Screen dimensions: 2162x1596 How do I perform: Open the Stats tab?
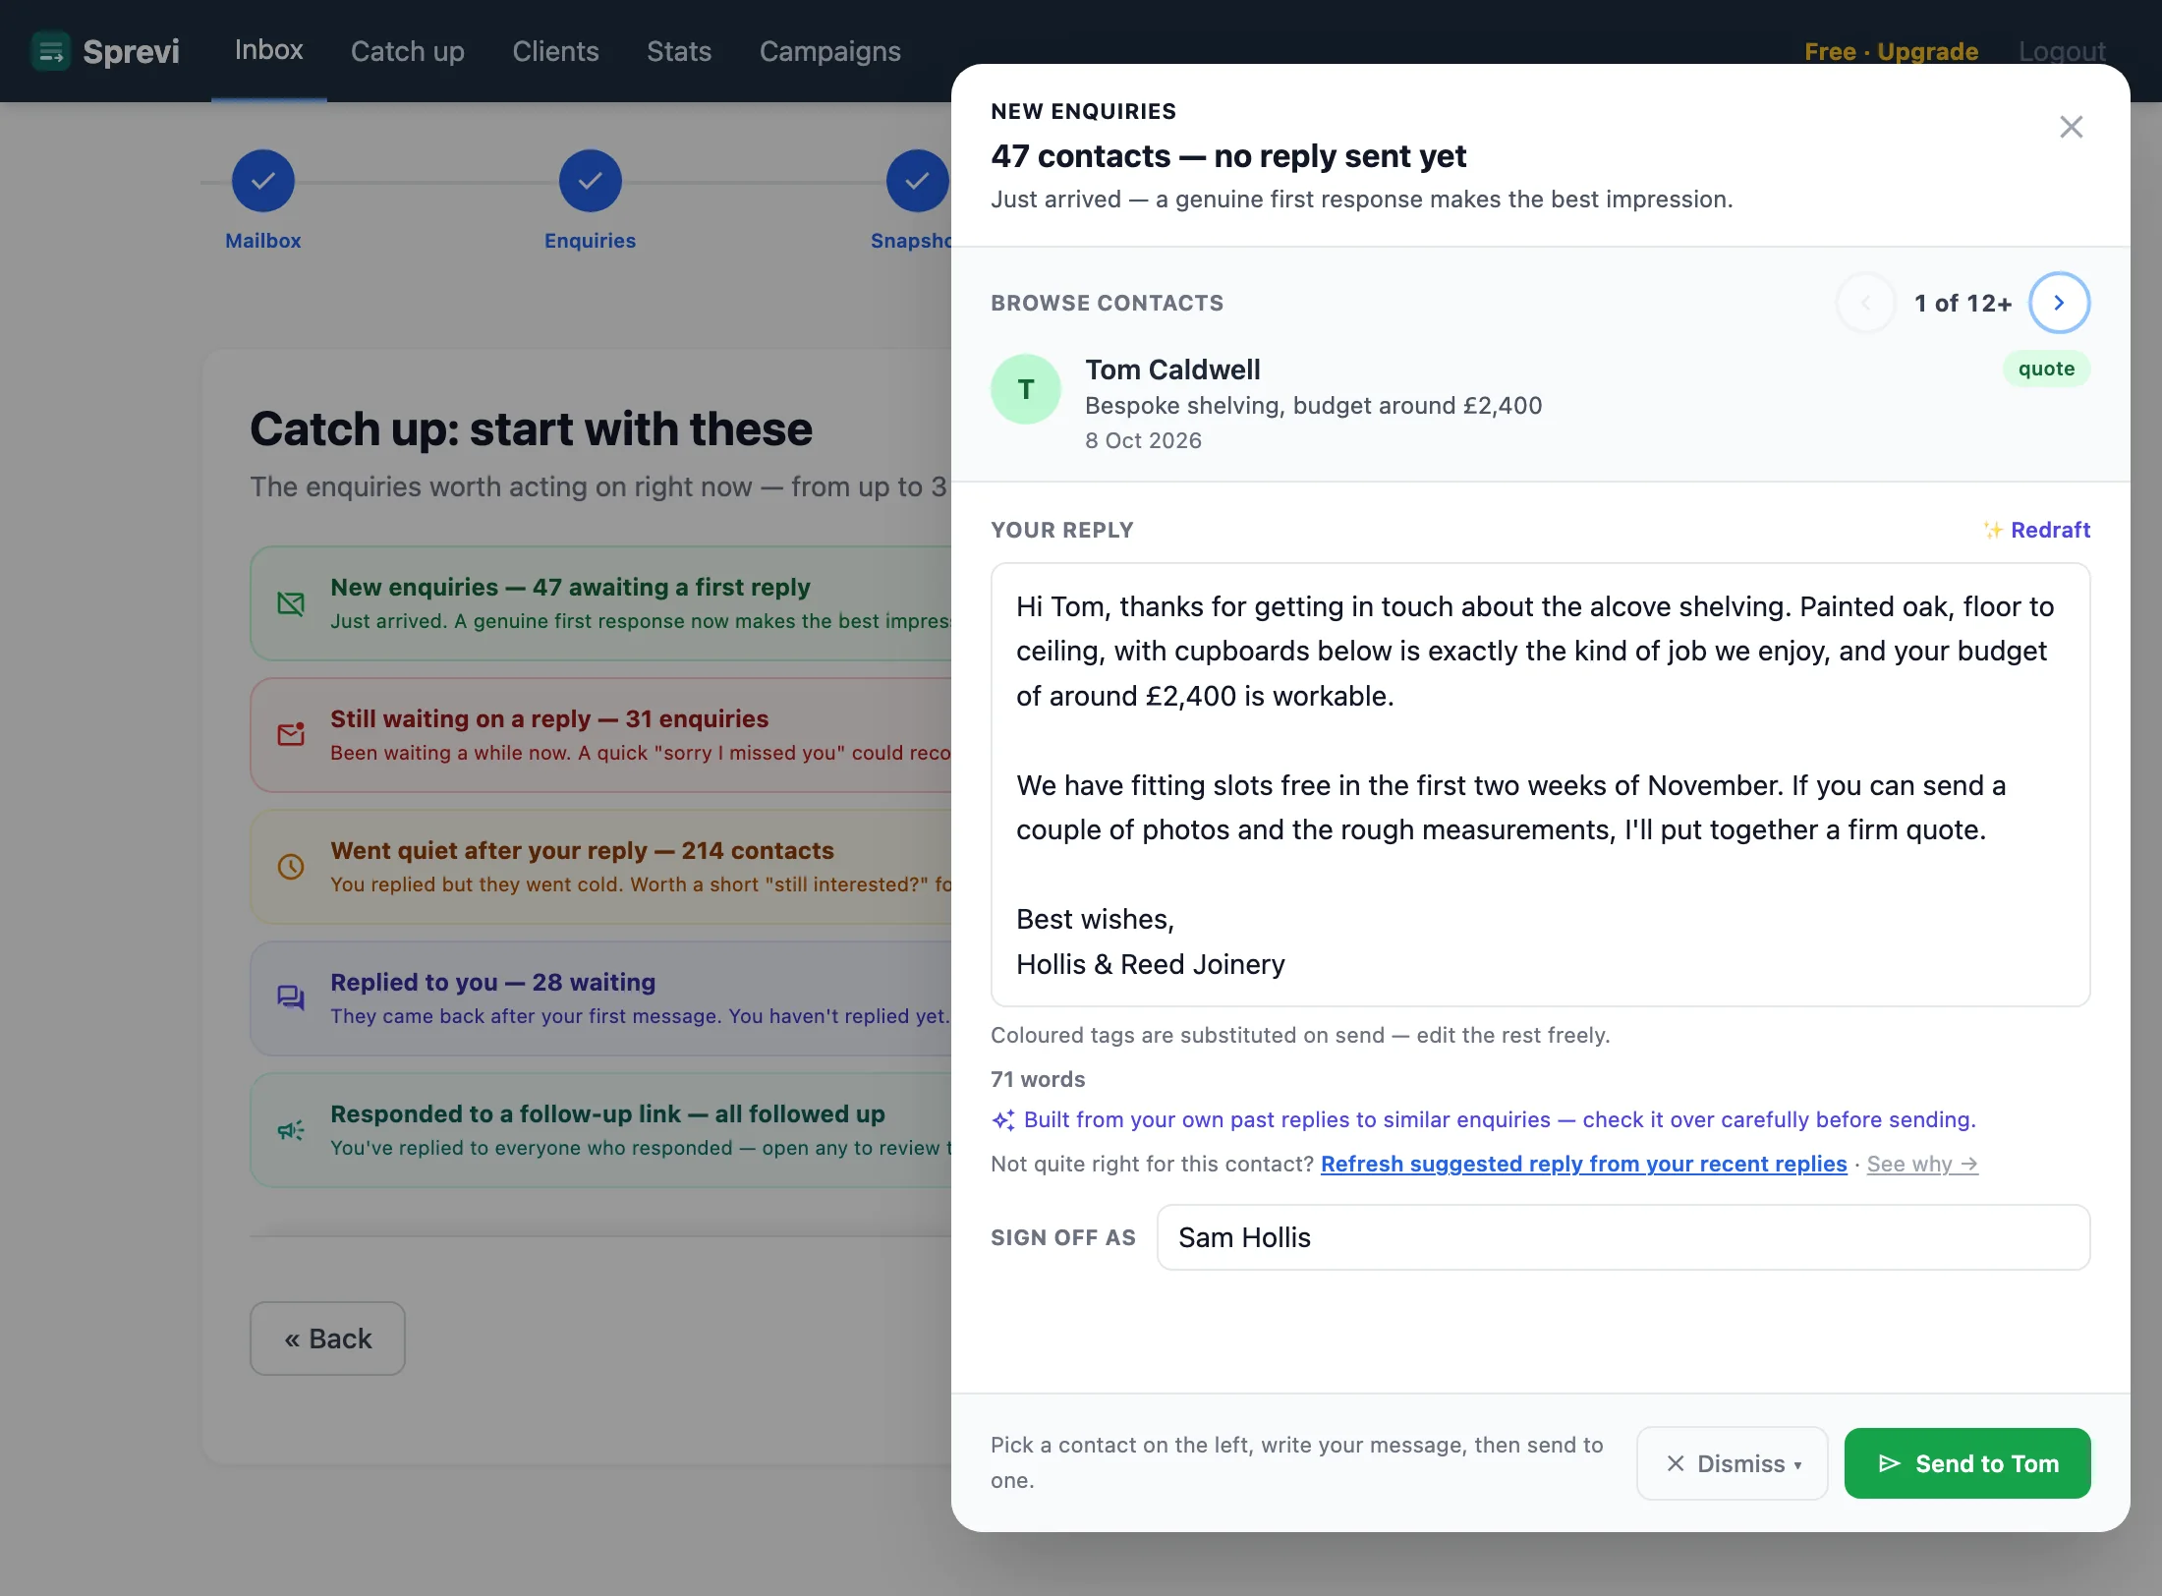coord(679,51)
